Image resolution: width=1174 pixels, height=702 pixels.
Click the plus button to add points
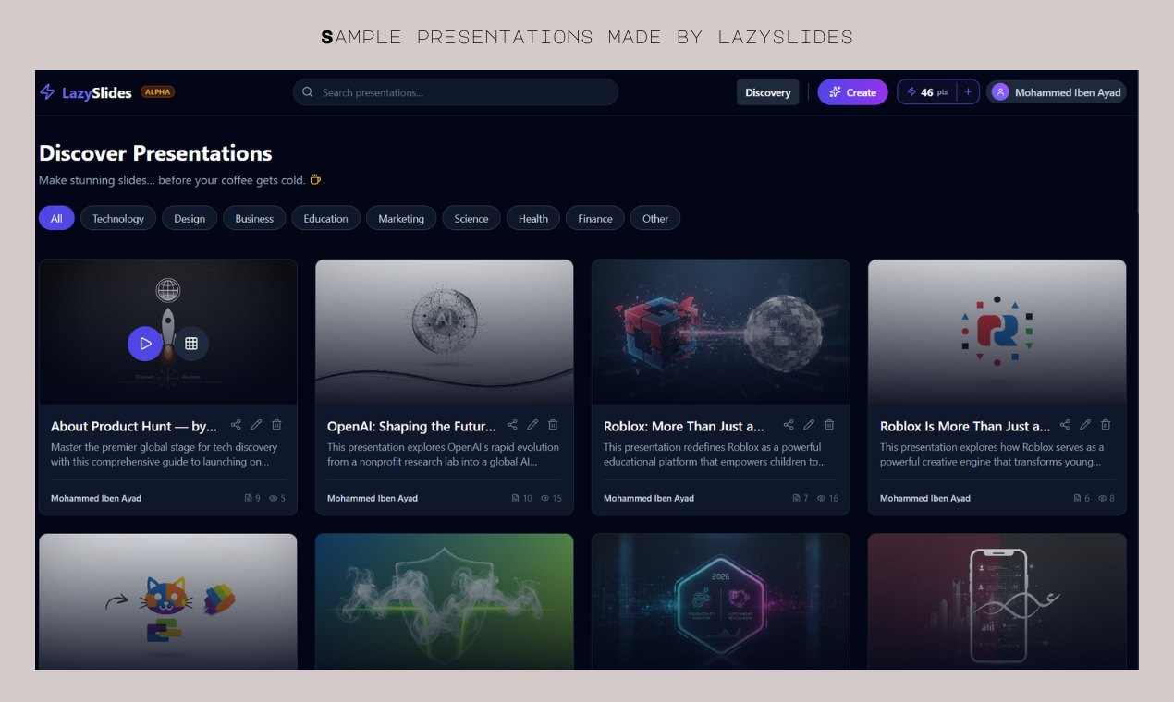(x=967, y=91)
